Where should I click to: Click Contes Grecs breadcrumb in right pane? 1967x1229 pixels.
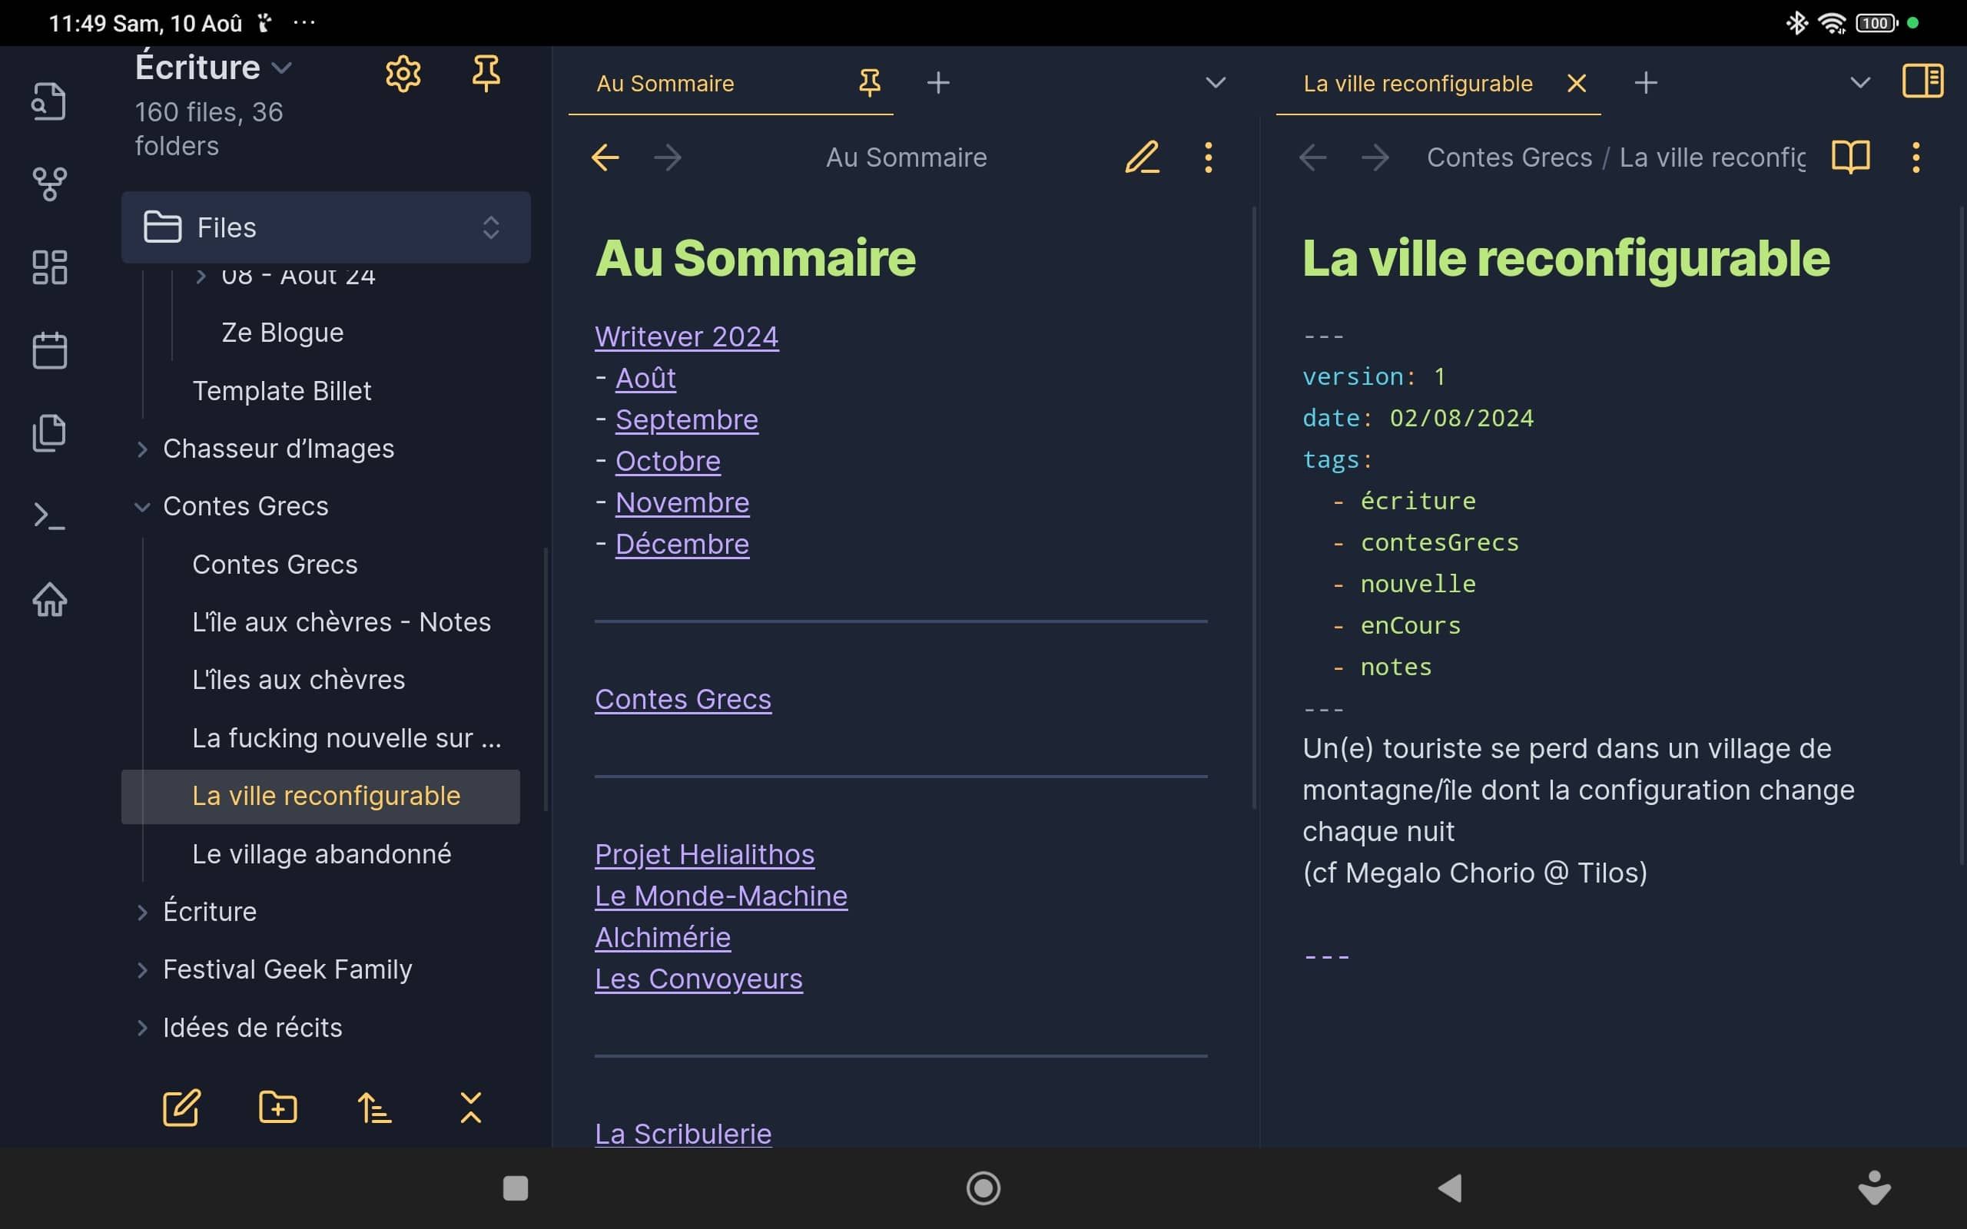point(1509,157)
